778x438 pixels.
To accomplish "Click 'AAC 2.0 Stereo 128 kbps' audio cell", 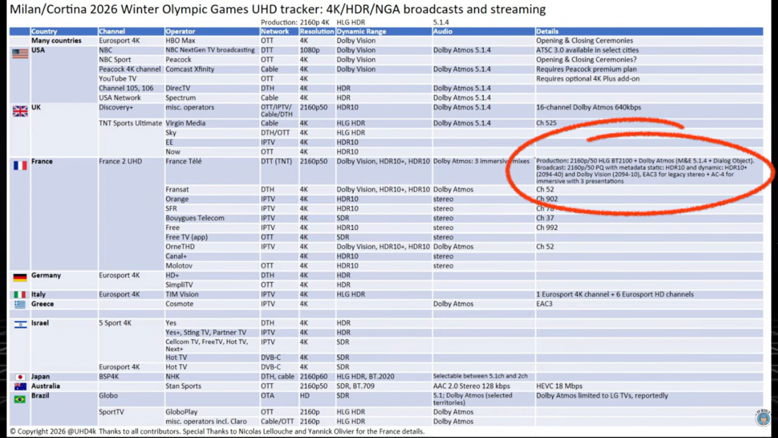I will [x=471, y=386].
